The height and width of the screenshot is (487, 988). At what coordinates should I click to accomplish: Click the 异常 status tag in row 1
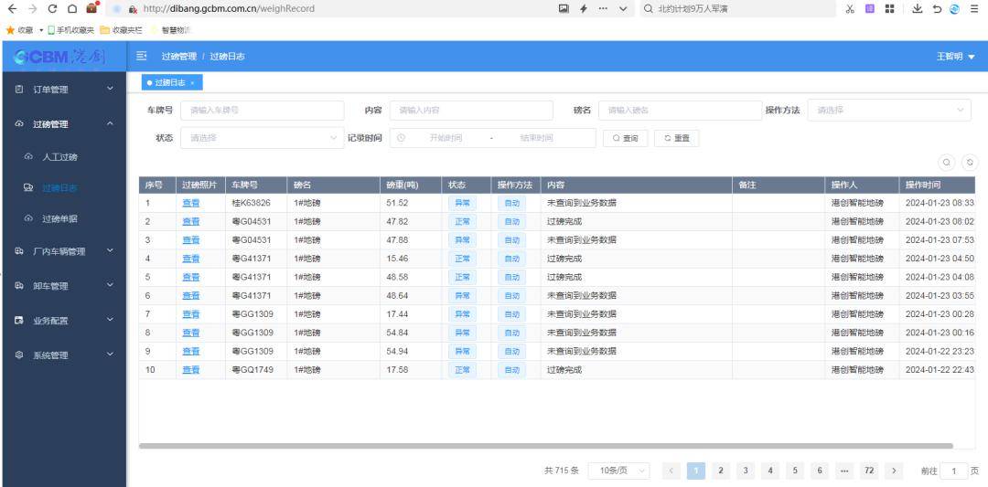point(462,203)
